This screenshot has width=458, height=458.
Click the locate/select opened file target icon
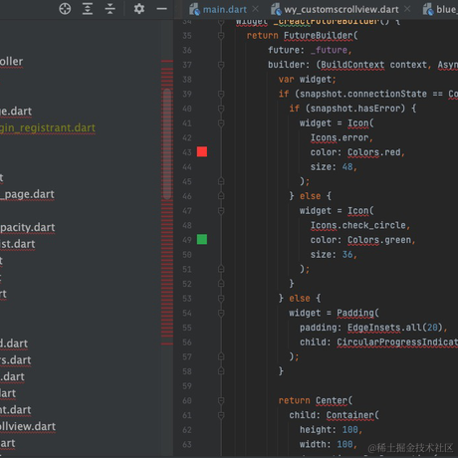pyautogui.click(x=65, y=9)
